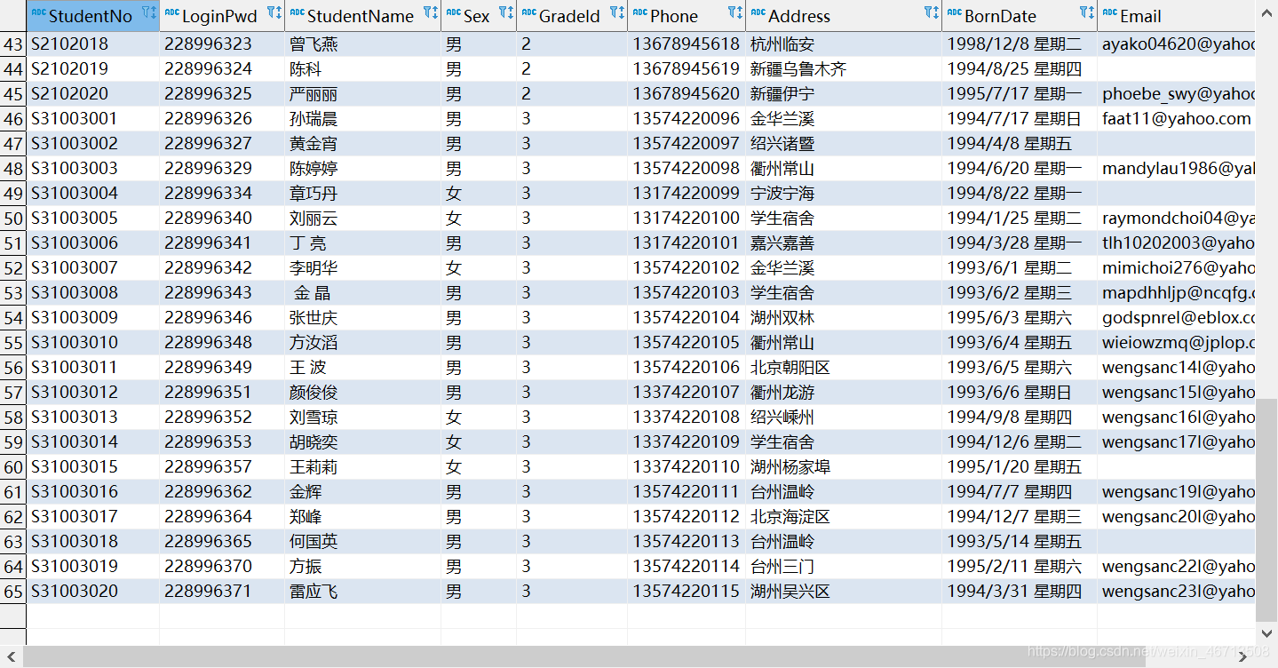Select the StudentName column header
The image size is (1278, 668).
tap(363, 16)
